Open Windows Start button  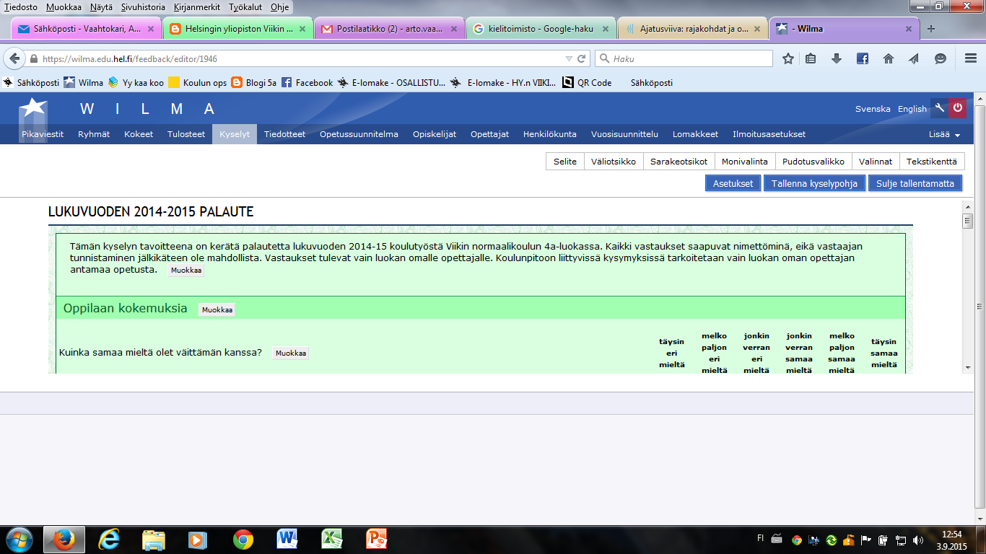pyautogui.click(x=19, y=540)
